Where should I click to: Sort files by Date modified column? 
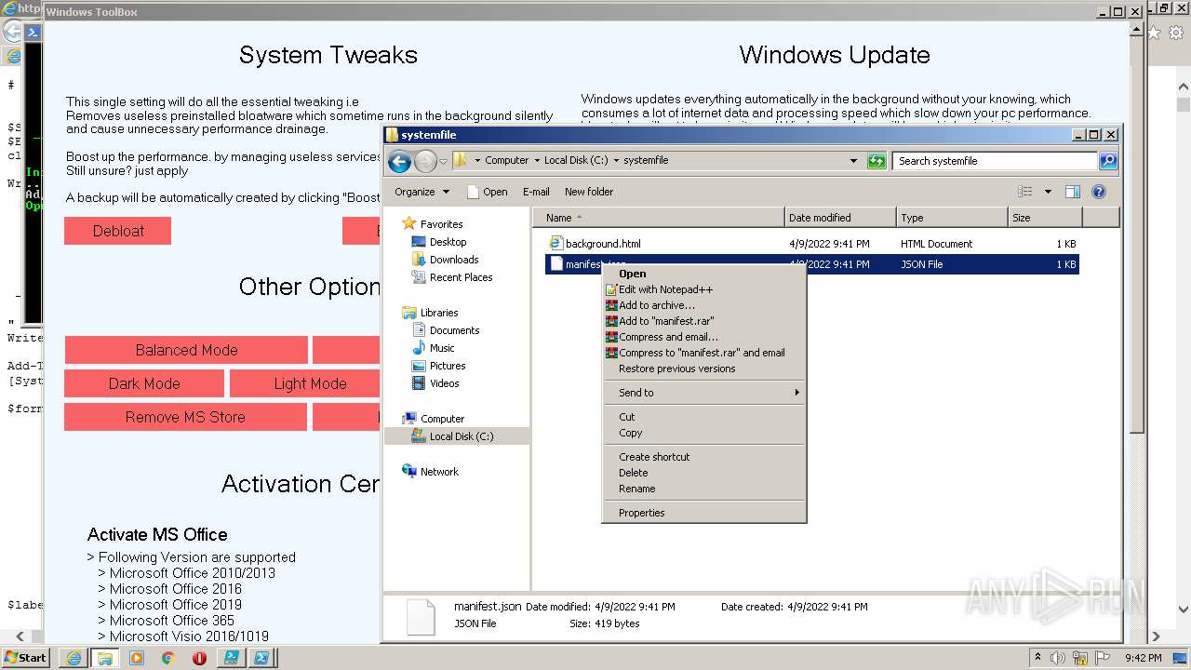coord(840,218)
